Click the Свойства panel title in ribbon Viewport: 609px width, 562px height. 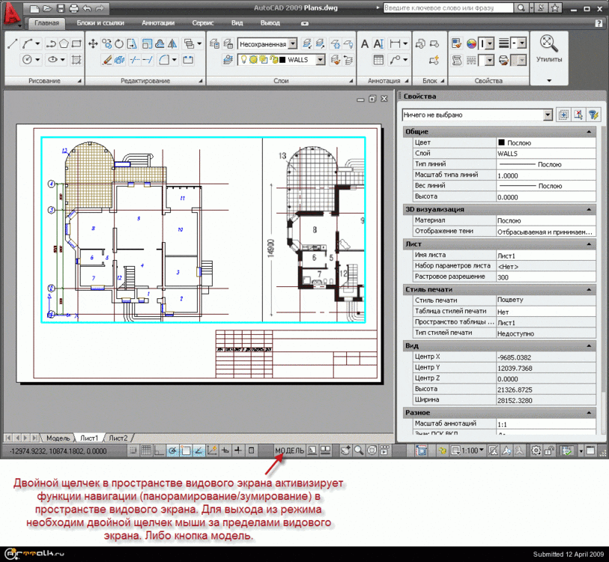click(x=488, y=81)
